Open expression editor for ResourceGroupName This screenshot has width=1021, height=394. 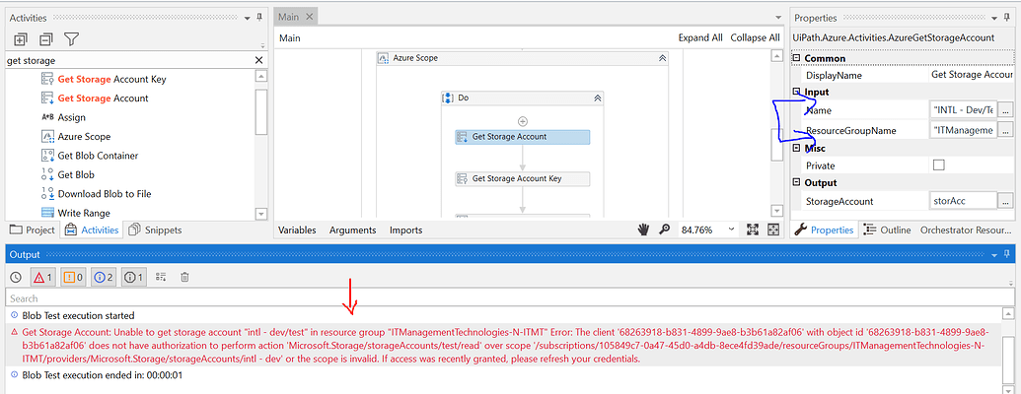point(1006,131)
